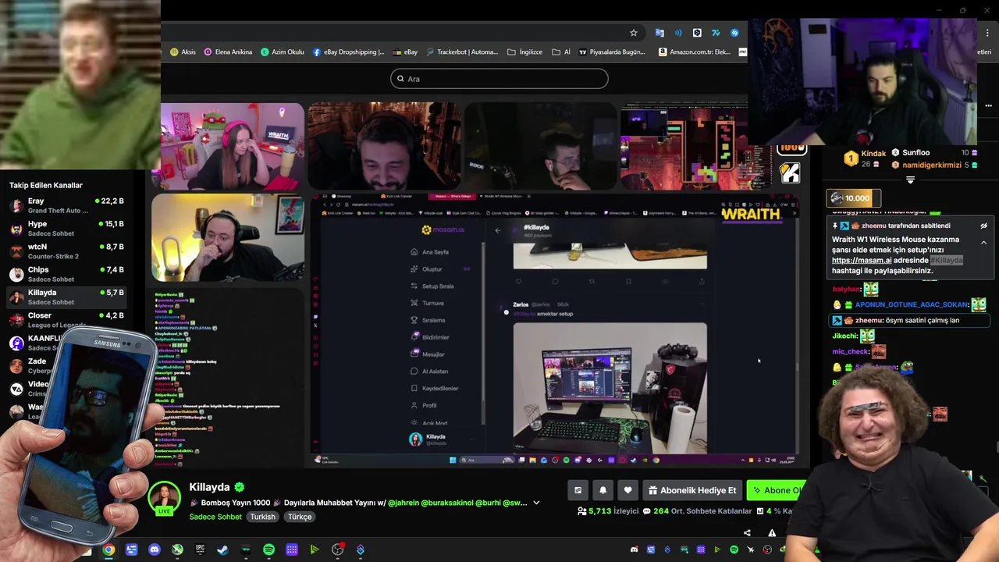This screenshot has width=999, height=562.
Task: Click the @jahrein mention in stream title
Action: (x=404, y=503)
